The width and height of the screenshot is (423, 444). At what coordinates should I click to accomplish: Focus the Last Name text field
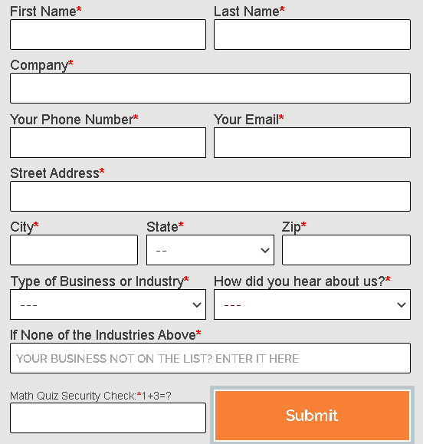click(312, 35)
